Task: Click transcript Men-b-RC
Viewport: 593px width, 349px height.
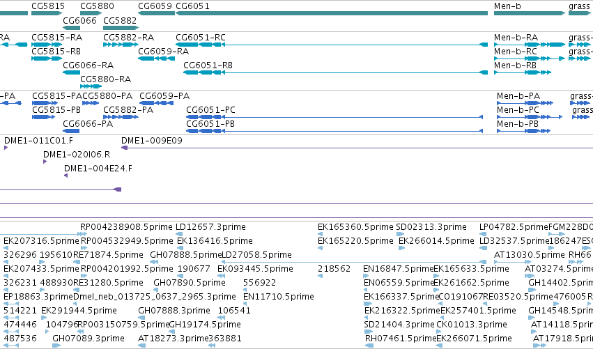Action: click(515, 52)
